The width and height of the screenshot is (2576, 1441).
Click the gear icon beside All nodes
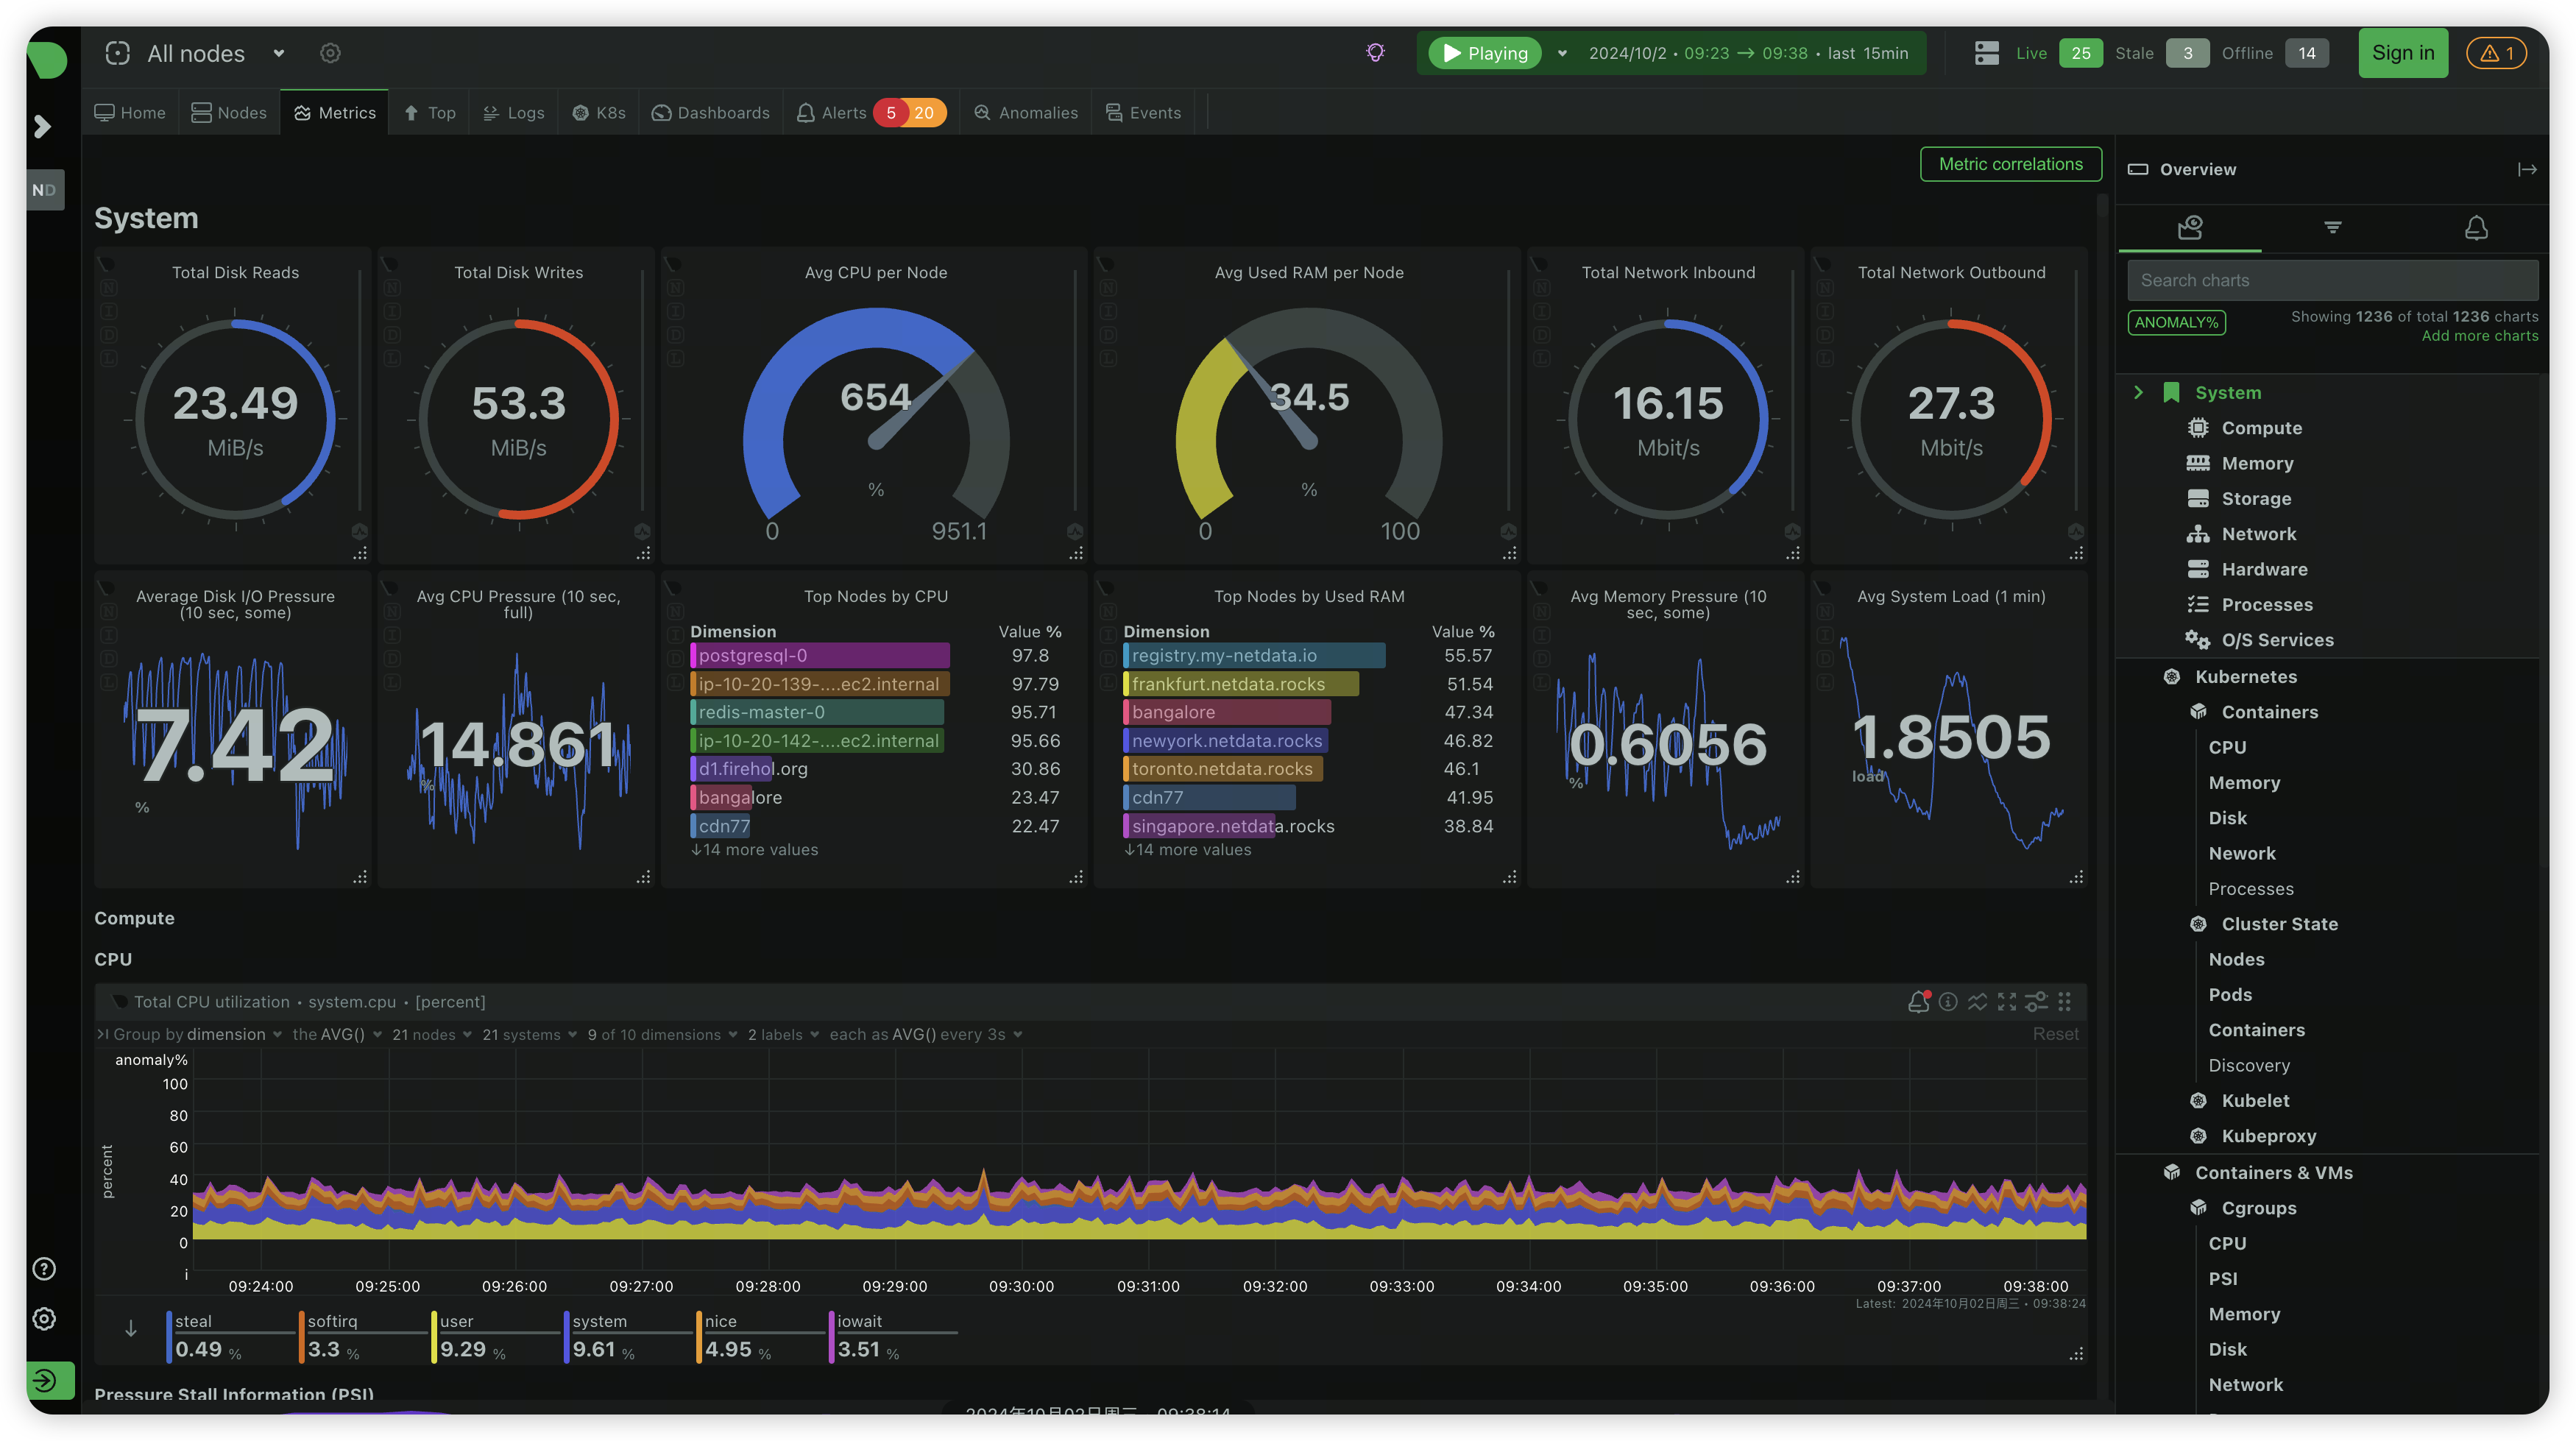click(x=330, y=53)
